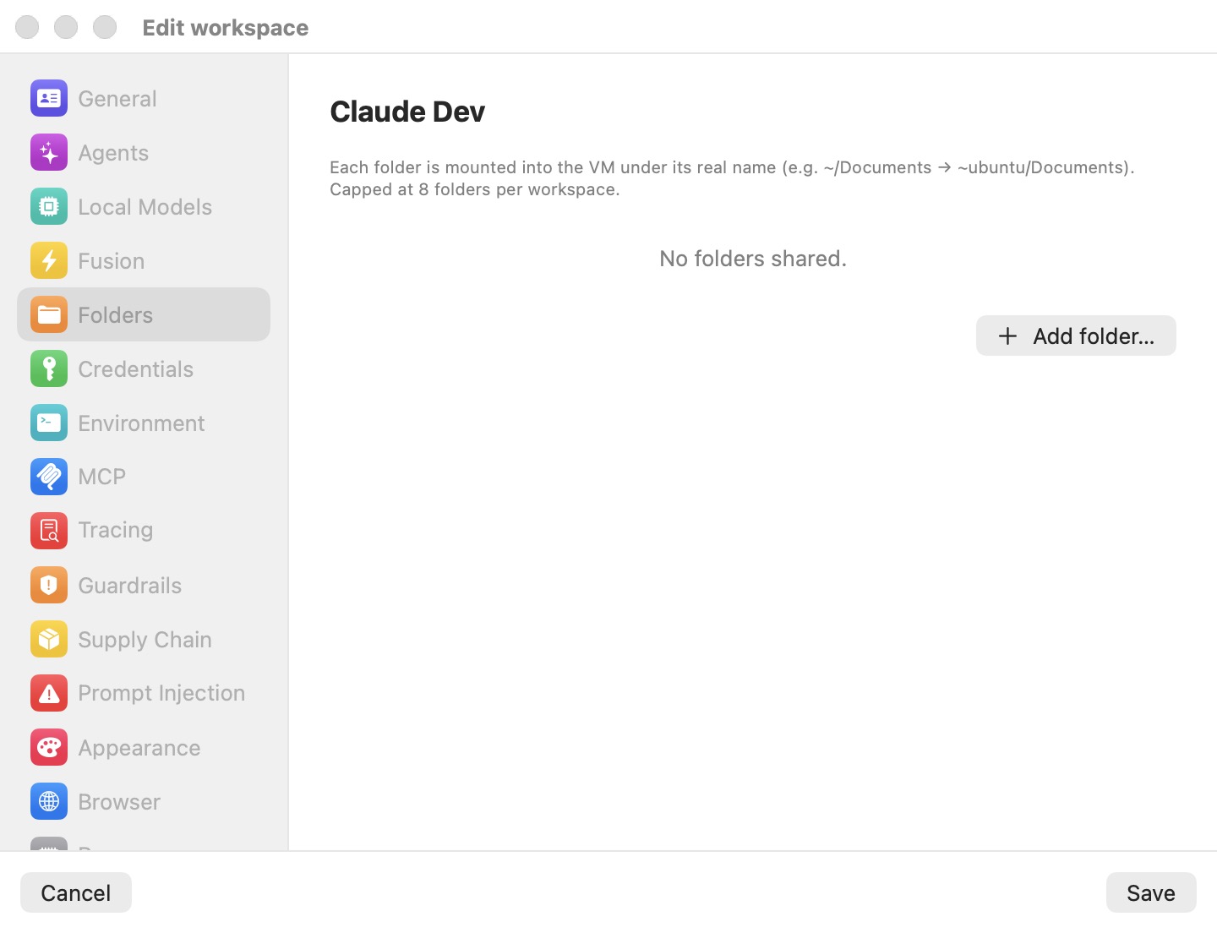Click the Prompt Injection warning icon
This screenshot has width=1217, height=933.
coord(49,693)
